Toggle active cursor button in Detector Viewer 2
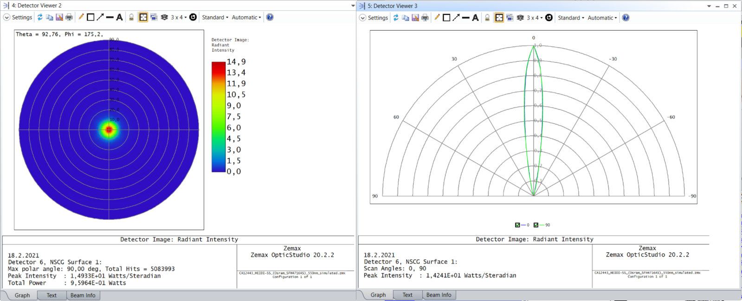742x301 pixels. (143, 17)
